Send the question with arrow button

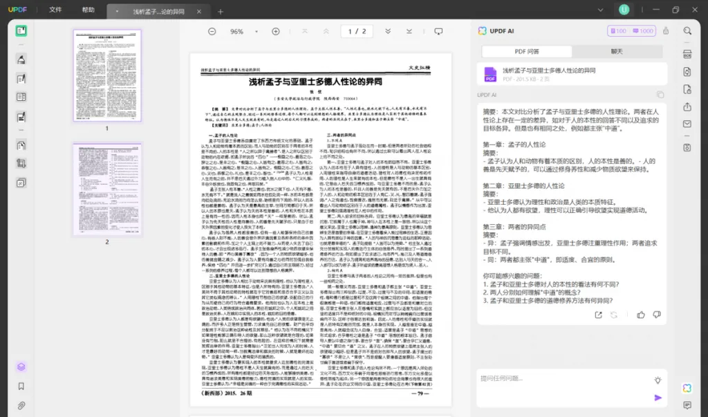pyautogui.click(x=658, y=398)
